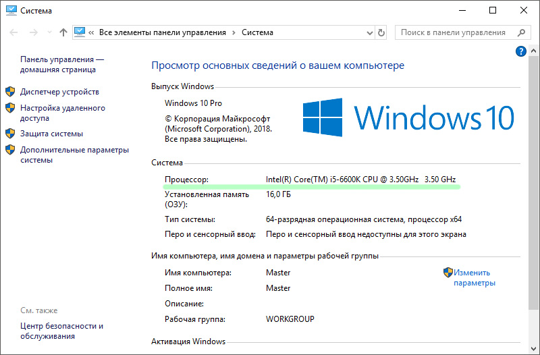Expand chevron after Все элементы панели управления
540x355 pixels.
tap(234, 32)
